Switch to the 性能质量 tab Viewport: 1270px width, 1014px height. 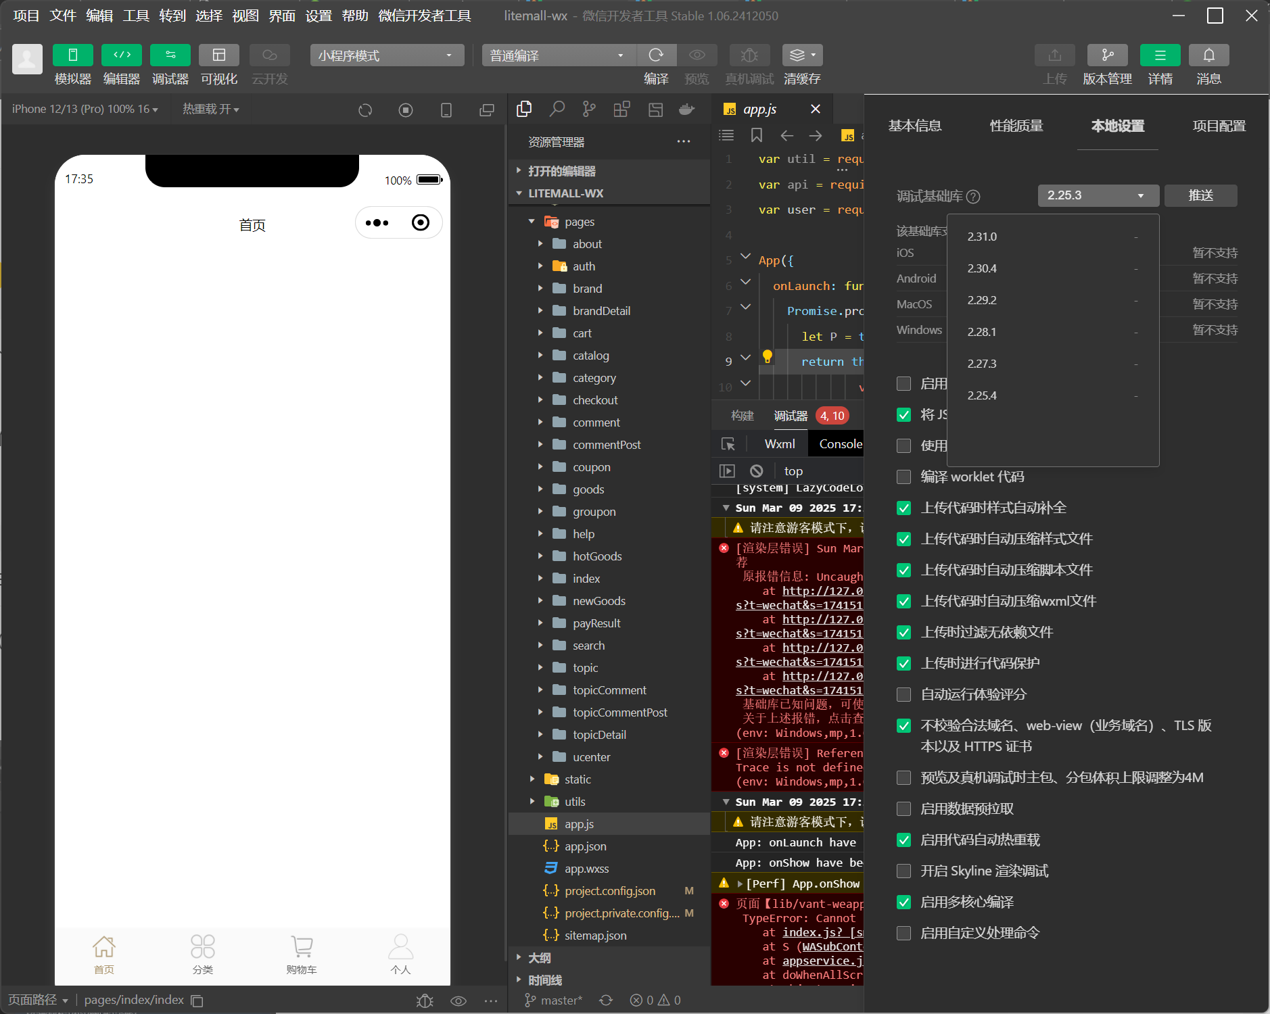(1016, 126)
